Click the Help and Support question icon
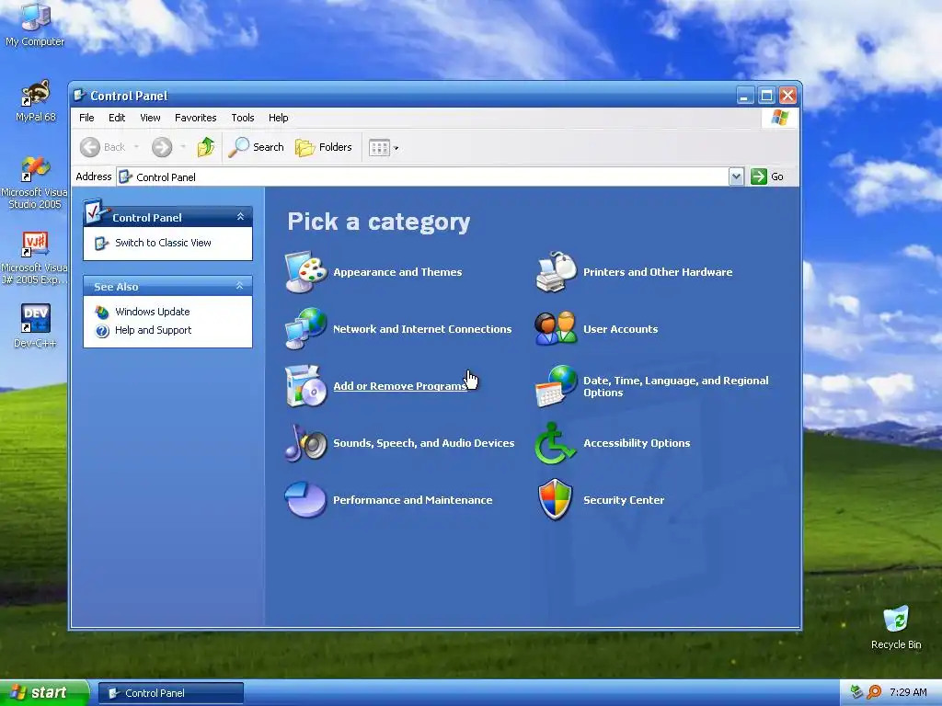942x706 pixels. pos(102,331)
